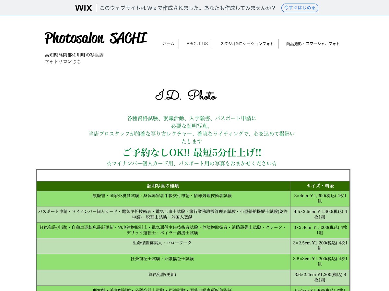Click the WIX logo in the banner
389x291 pixels.
[84, 8]
